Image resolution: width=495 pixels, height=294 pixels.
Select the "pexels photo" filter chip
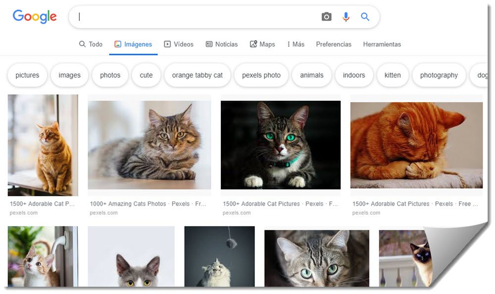click(x=261, y=76)
